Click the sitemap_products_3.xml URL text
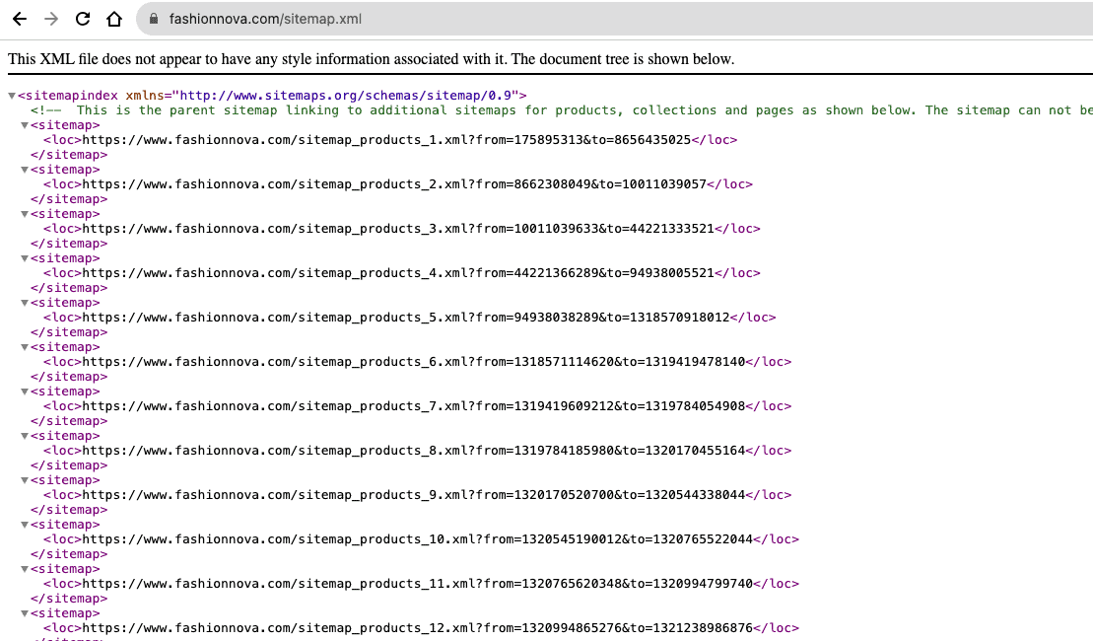The height and width of the screenshot is (641, 1093). tap(398, 229)
